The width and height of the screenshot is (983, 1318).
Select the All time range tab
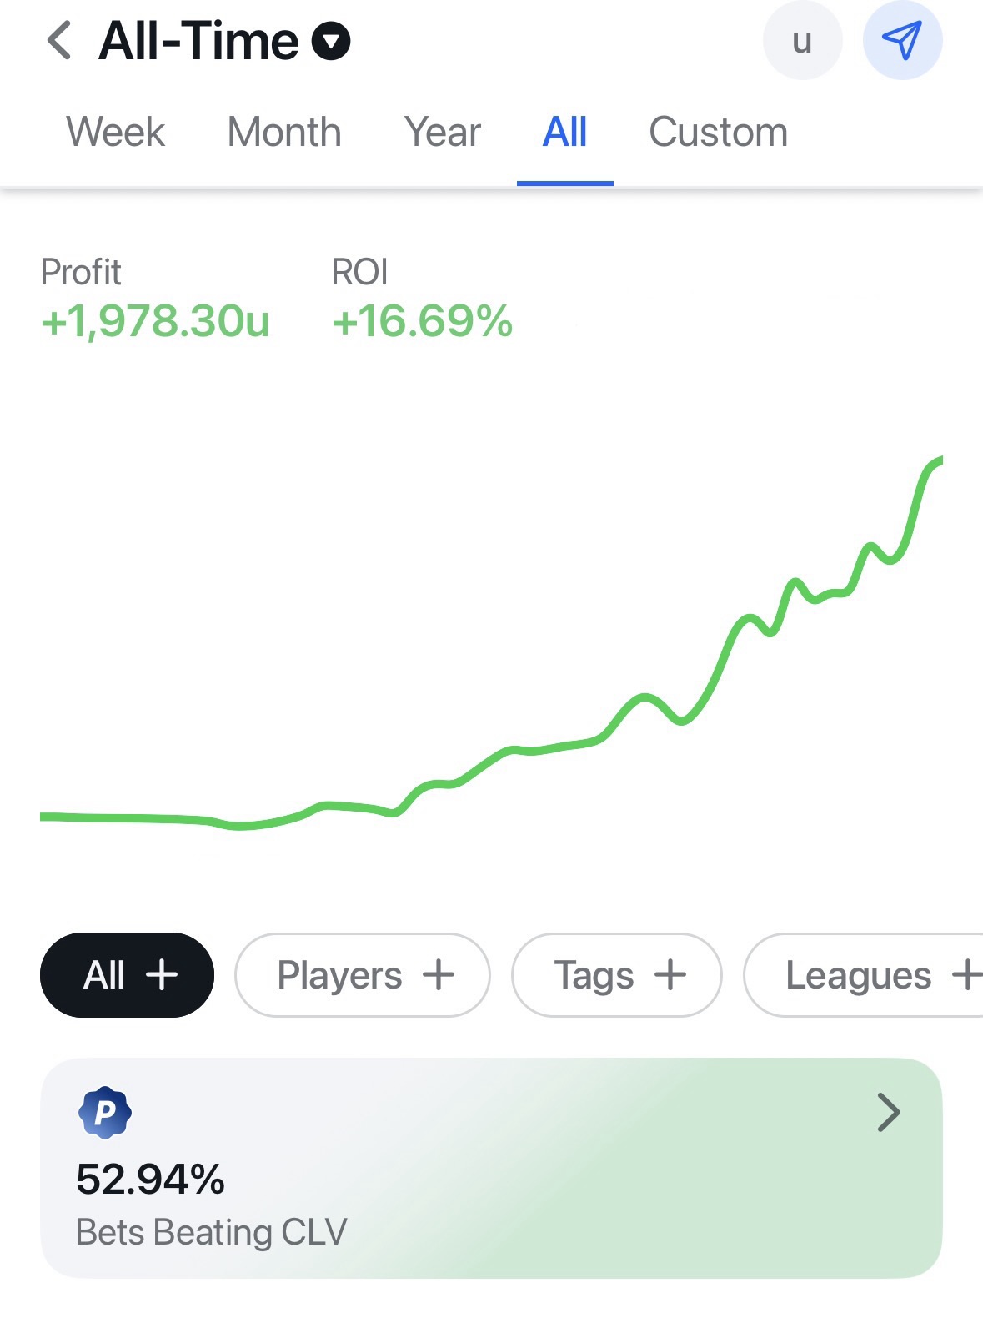click(x=564, y=133)
